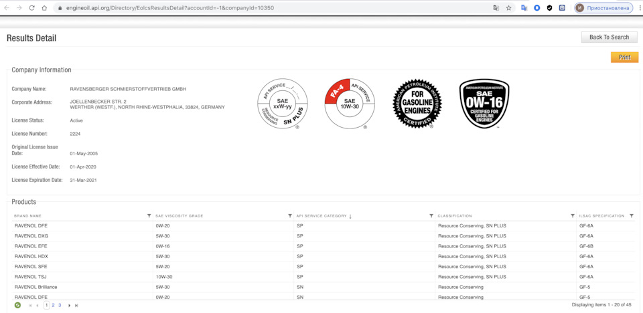Sort by ILSAC Specification column header

tap(601, 216)
